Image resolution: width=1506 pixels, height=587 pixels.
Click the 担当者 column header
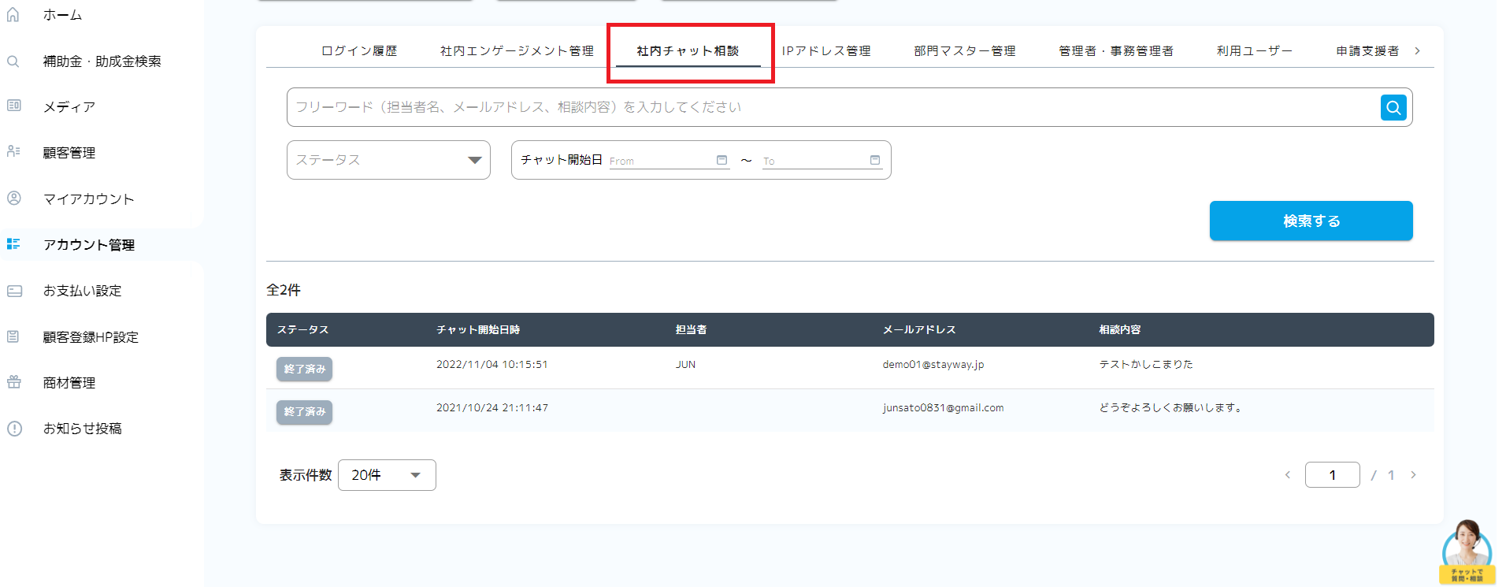[691, 329]
